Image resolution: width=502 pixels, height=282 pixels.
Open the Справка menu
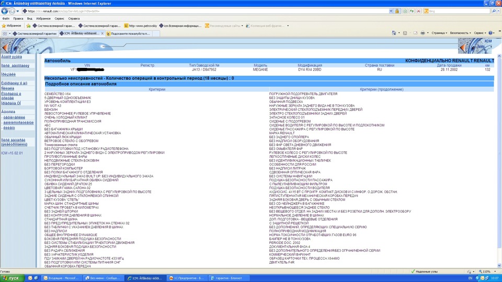74,19
